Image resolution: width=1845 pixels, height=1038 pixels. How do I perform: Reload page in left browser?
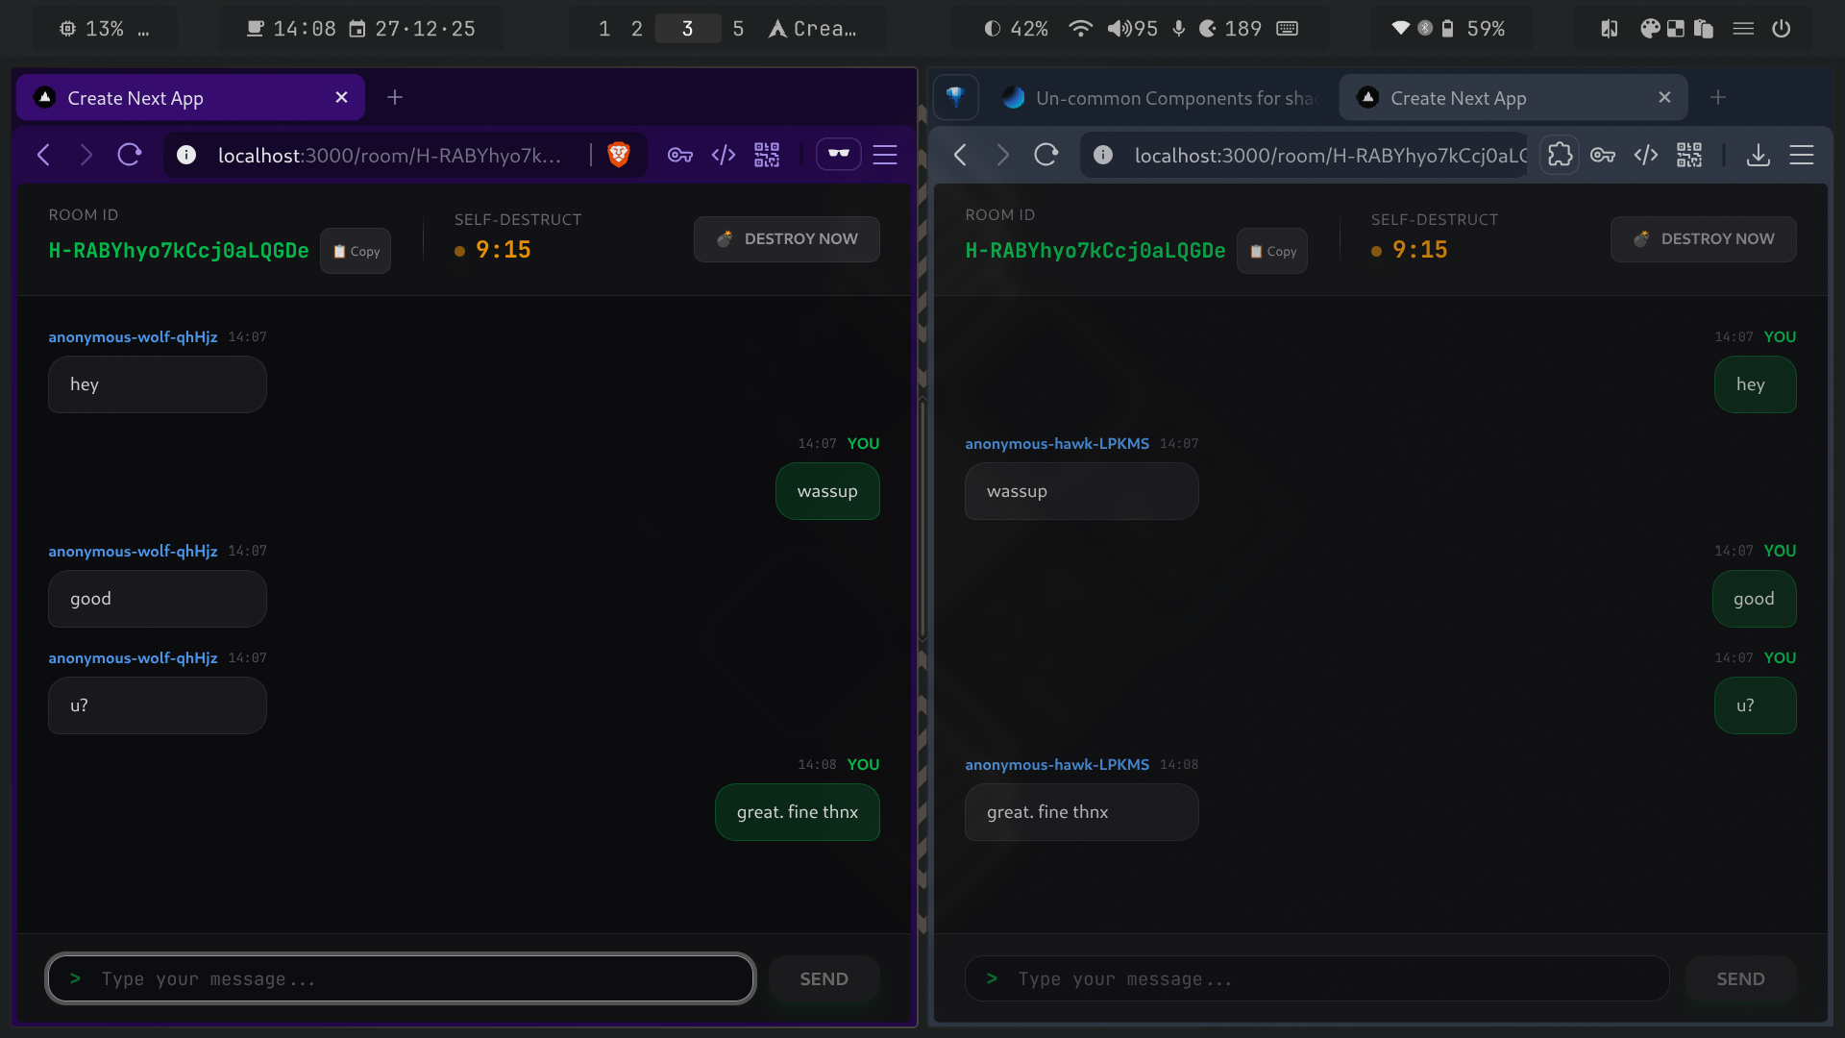pos(130,155)
